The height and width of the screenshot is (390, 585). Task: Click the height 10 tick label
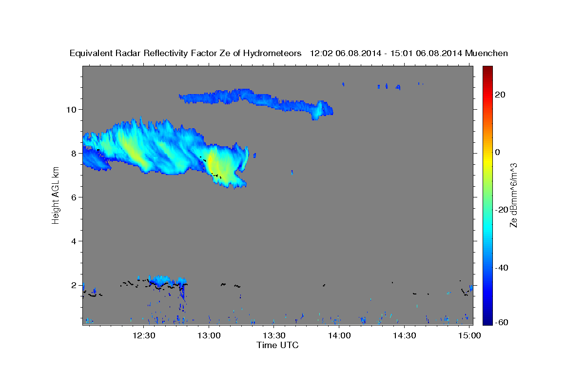tap(72, 109)
